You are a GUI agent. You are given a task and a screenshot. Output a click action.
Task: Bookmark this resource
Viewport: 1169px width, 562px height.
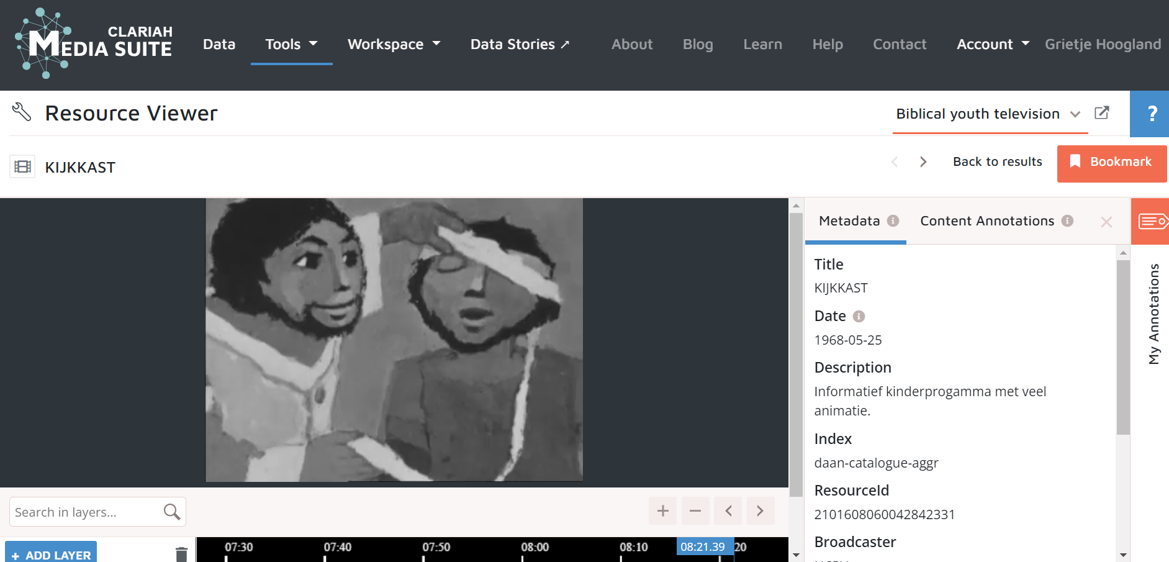click(x=1111, y=162)
